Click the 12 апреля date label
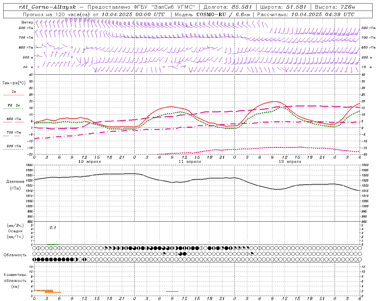 click(290, 162)
